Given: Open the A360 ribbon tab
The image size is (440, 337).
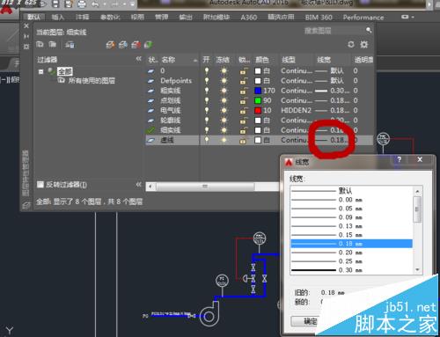Looking at the screenshot, I should point(248,18).
